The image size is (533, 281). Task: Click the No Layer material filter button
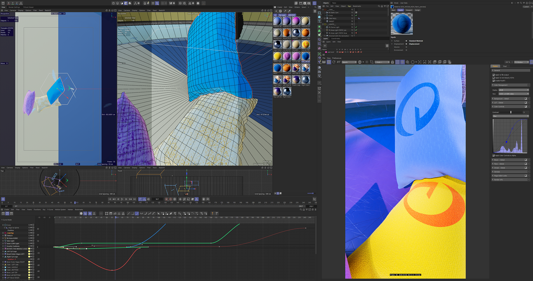(282, 15)
